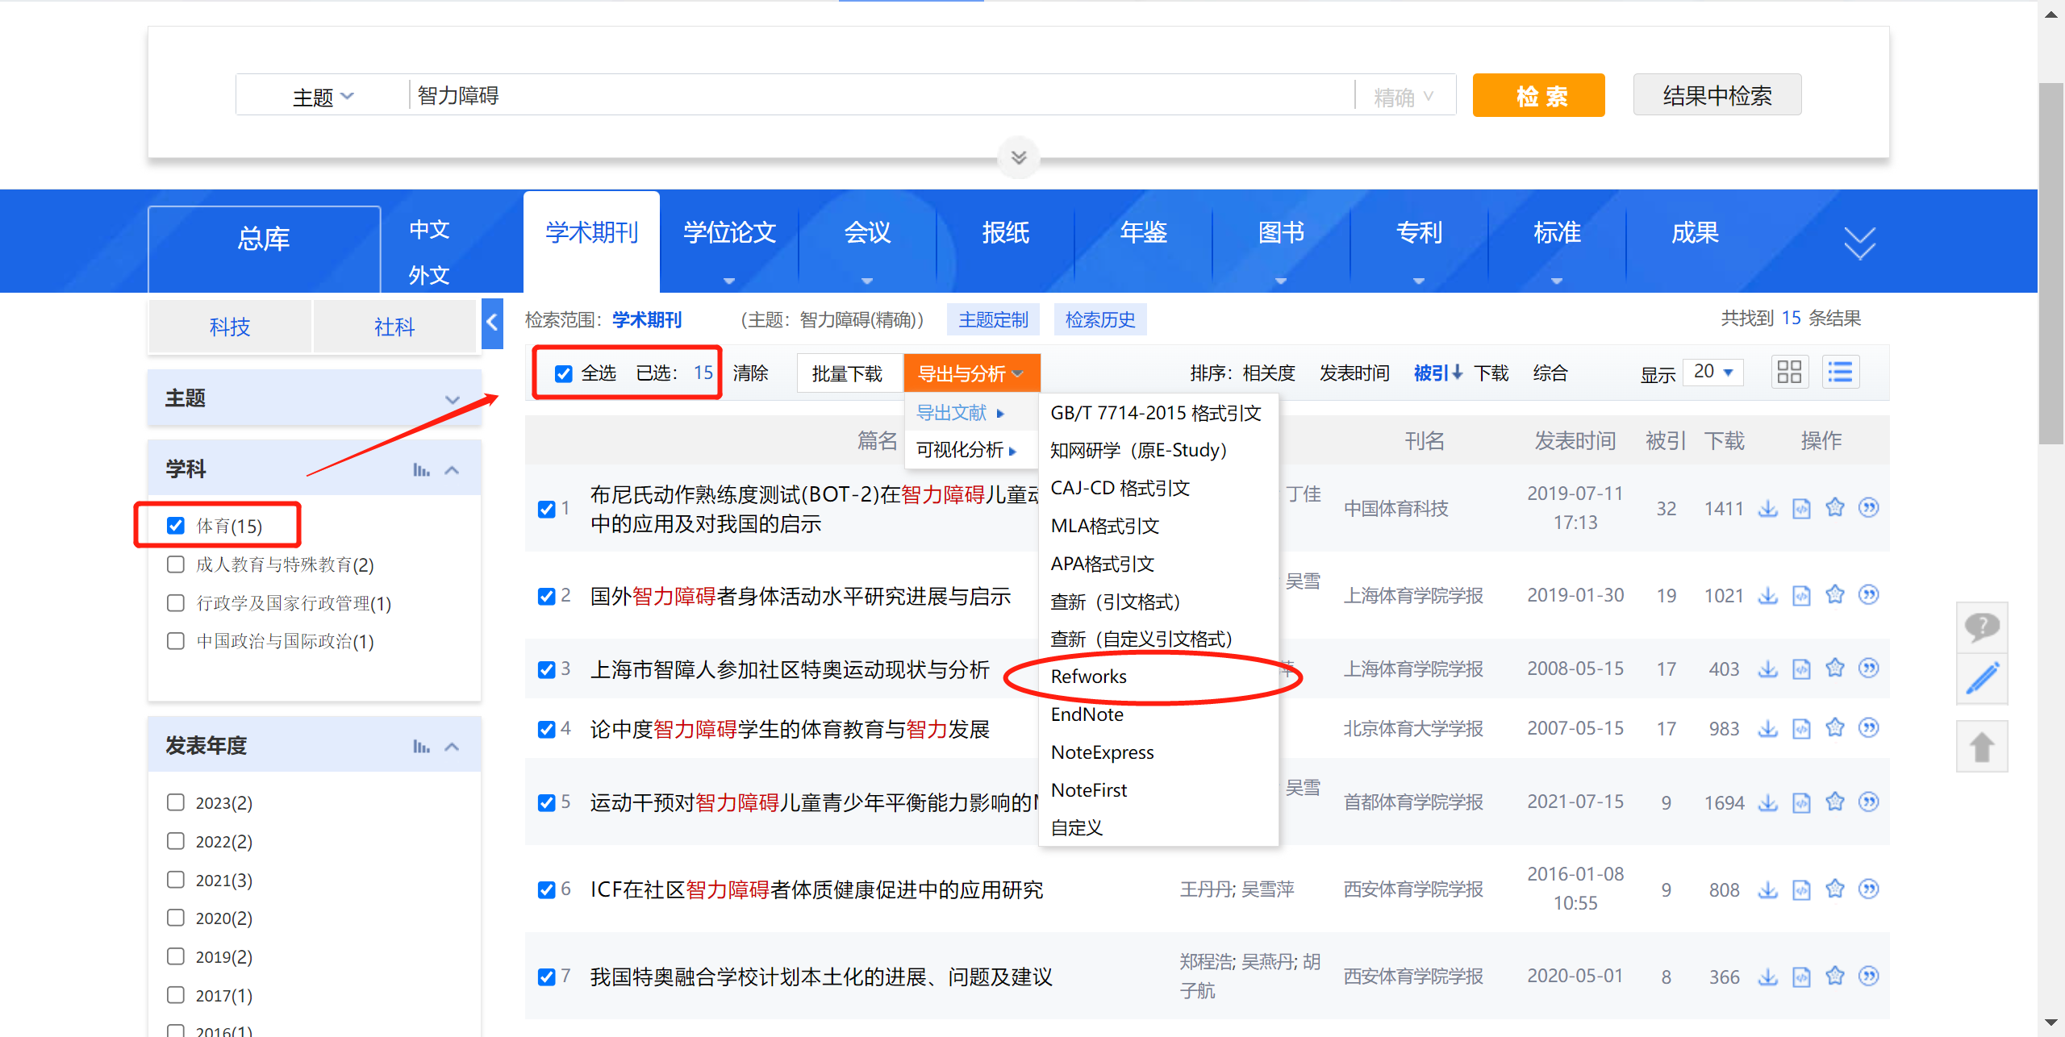The height and width of the screenshot is (1037, 2065).
Task: Click the feedback pencil icon on right edge
Action: pyautogui.click(x=1983, y=678)
